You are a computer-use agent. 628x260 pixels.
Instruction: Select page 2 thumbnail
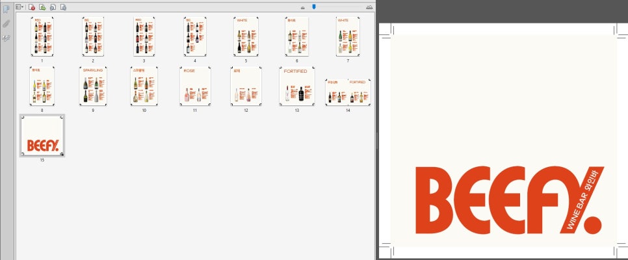[x=93, y=36]
